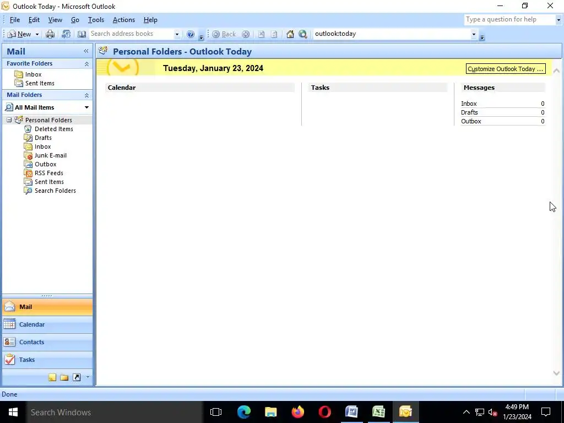Open the Windows notification center icon
The height and width of the screenshot is (423, 564).
point(546,412)
